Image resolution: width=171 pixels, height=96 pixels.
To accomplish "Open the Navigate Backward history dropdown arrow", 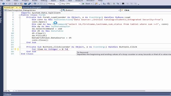I will (6, 4).
